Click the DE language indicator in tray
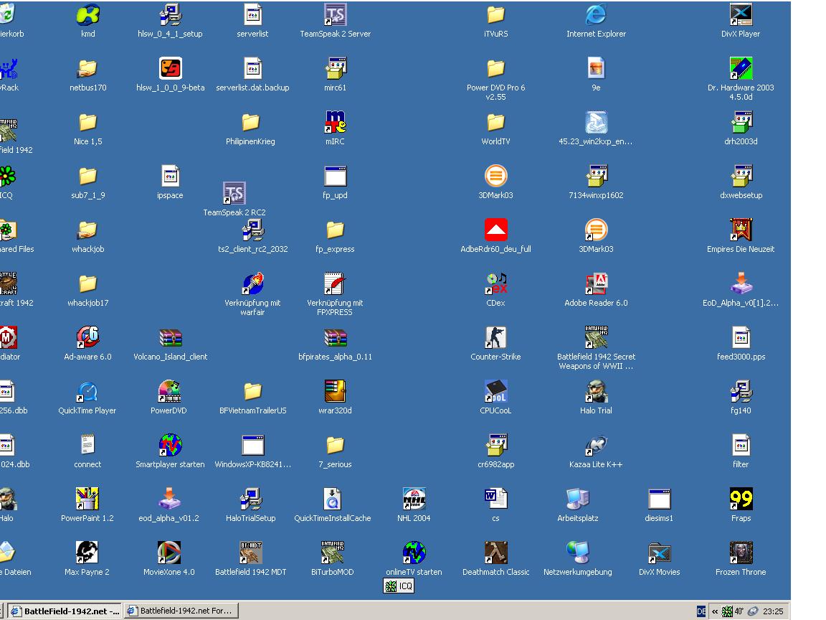826x620 pixels. 701,611
